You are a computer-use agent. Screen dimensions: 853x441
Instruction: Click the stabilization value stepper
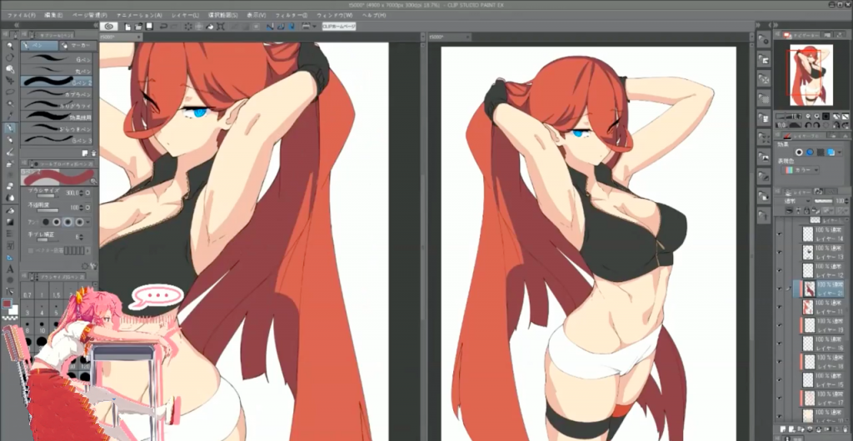coord(81,237)
